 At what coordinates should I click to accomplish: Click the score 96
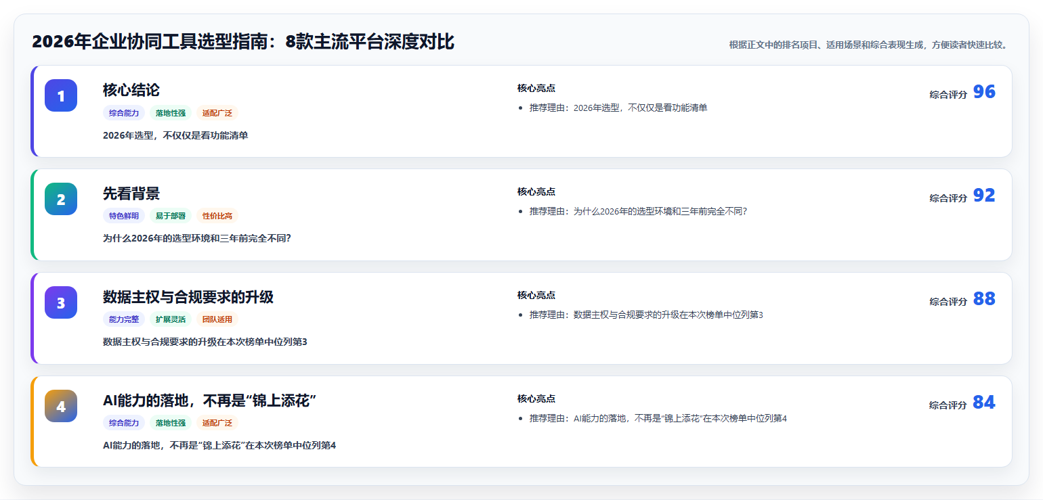pos(984,92)
